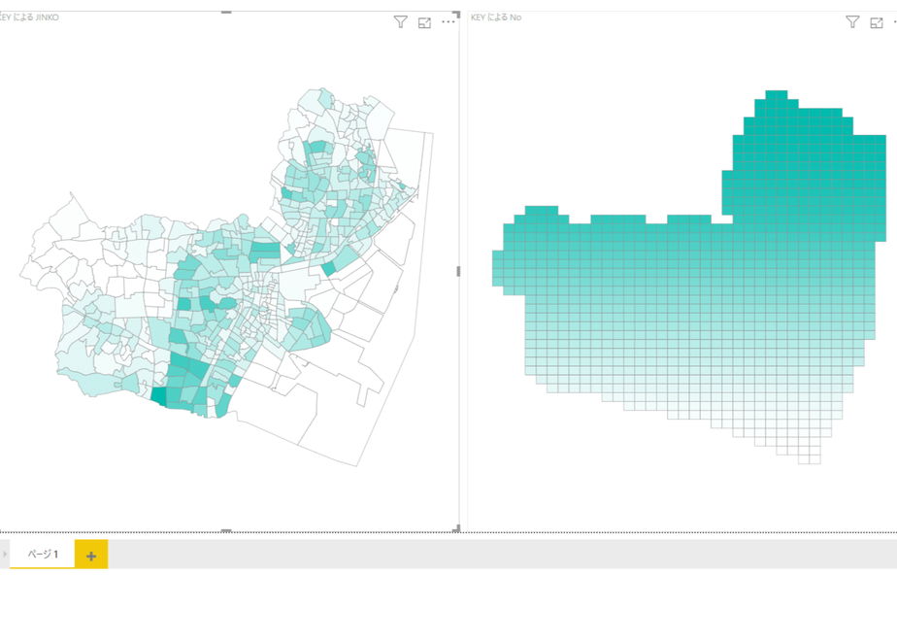The height and width of the screenshot is (641, 897).
Task: Open focus mode on No grid visual
Action: pyautogui.click(x=877, y=23)
